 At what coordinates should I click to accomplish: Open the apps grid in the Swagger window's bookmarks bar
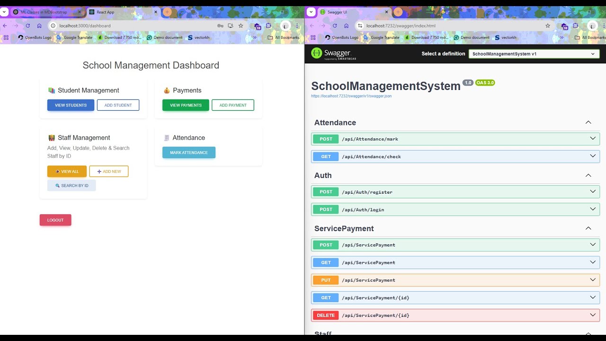pyautogui.click(x=312, y=37)
